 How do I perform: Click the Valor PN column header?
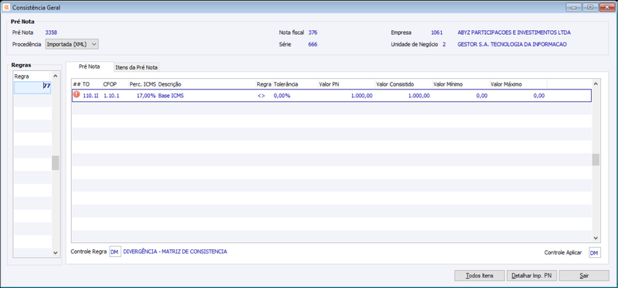346,84
